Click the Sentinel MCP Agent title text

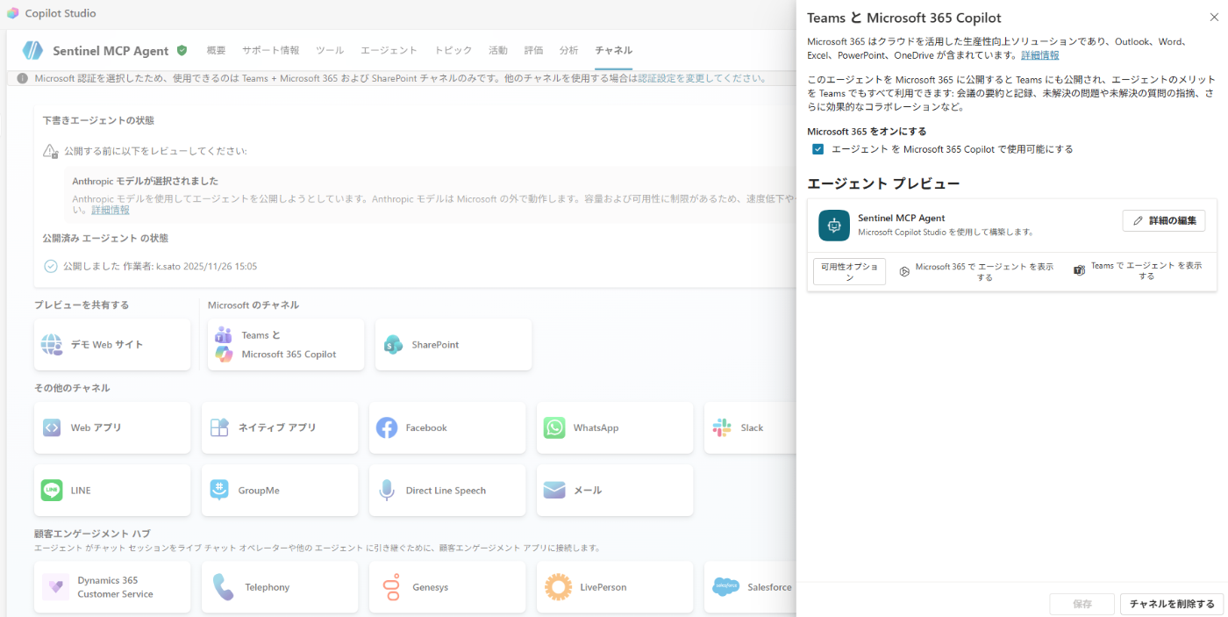click(x=111, y=51)
